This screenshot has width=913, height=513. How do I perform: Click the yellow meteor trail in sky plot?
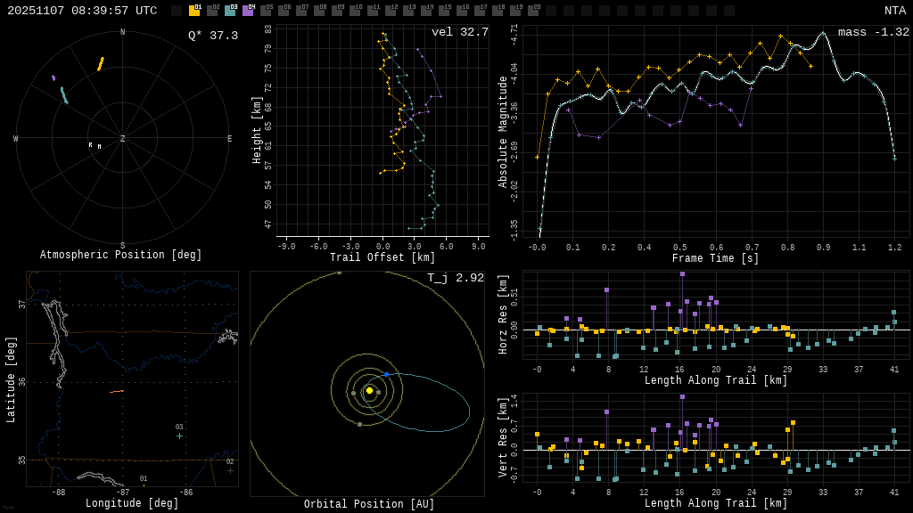point(101,64)
